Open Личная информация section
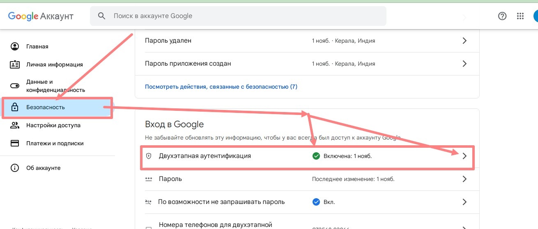The height and width of the screenshot is (229, 538). [x=57, y=64]
